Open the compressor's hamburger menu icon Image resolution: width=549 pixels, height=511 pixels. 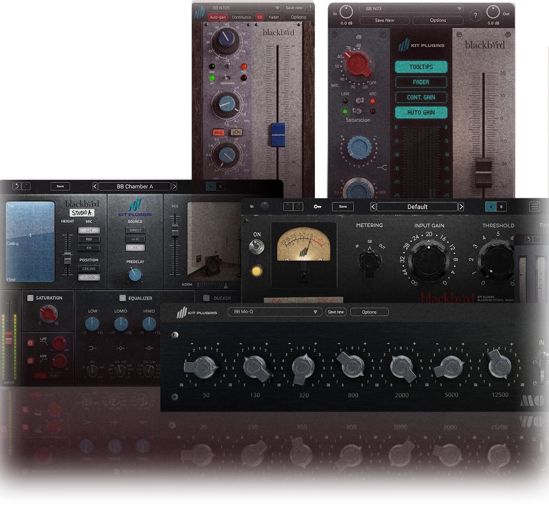tap(534, 207)
